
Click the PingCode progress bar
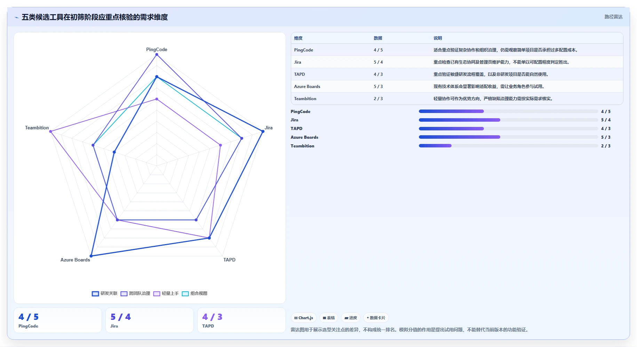pos(508,111)
